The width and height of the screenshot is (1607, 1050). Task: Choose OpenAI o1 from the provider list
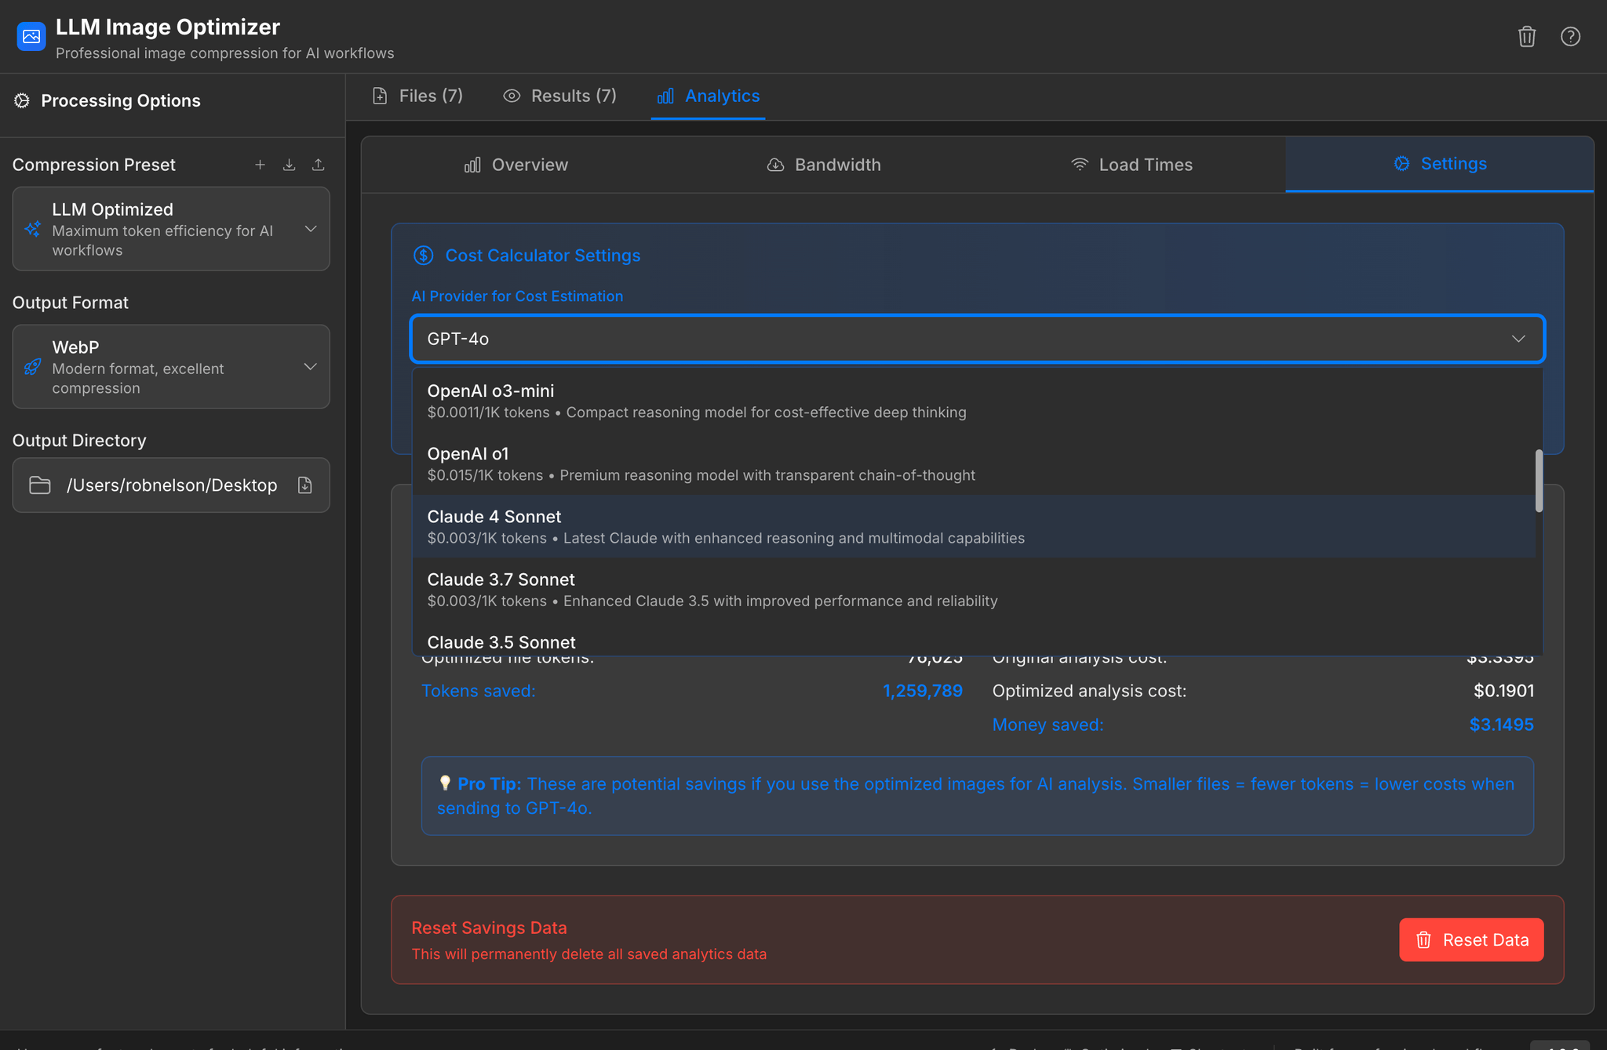click(974, 463)
